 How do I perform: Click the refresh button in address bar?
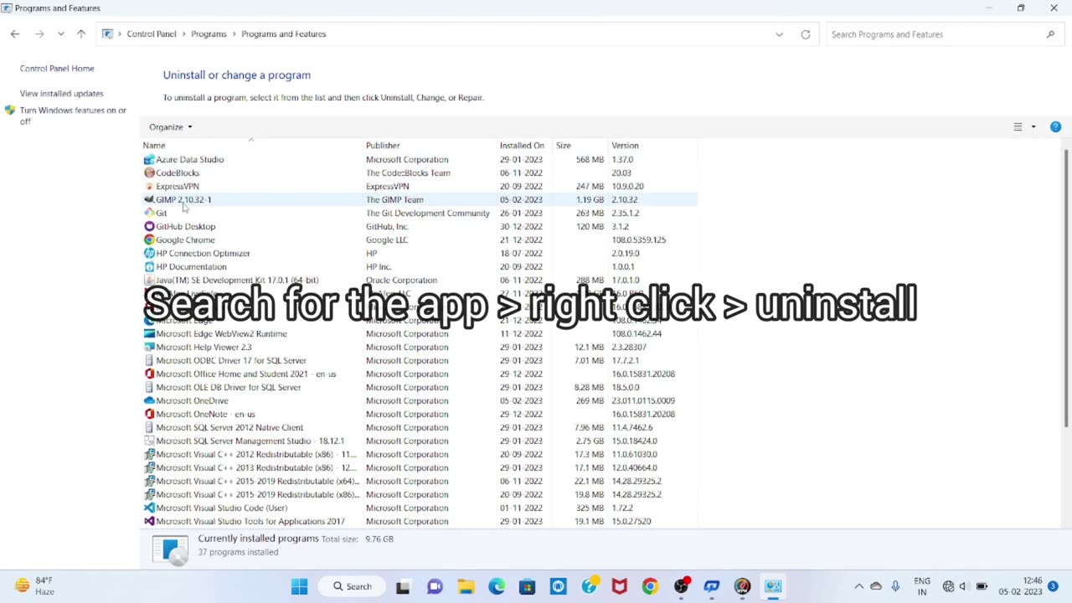[806, 34]
